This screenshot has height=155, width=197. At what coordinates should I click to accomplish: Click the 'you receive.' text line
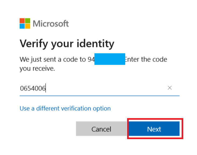click(37, 69)
